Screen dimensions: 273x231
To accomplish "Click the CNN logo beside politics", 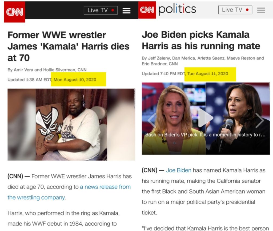I will click(147, 10).
